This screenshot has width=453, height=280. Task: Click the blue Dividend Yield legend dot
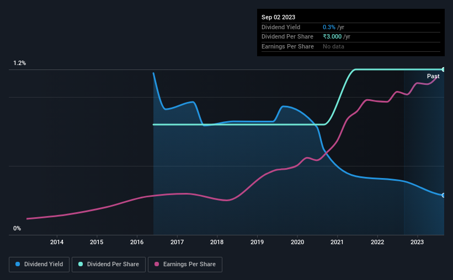(x=18, y=264)
